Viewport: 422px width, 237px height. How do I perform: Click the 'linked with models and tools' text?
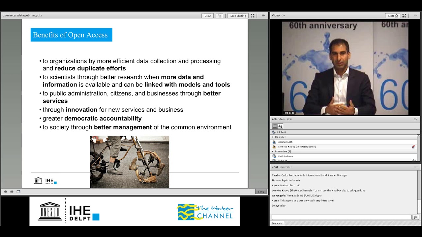click(187, 85)
